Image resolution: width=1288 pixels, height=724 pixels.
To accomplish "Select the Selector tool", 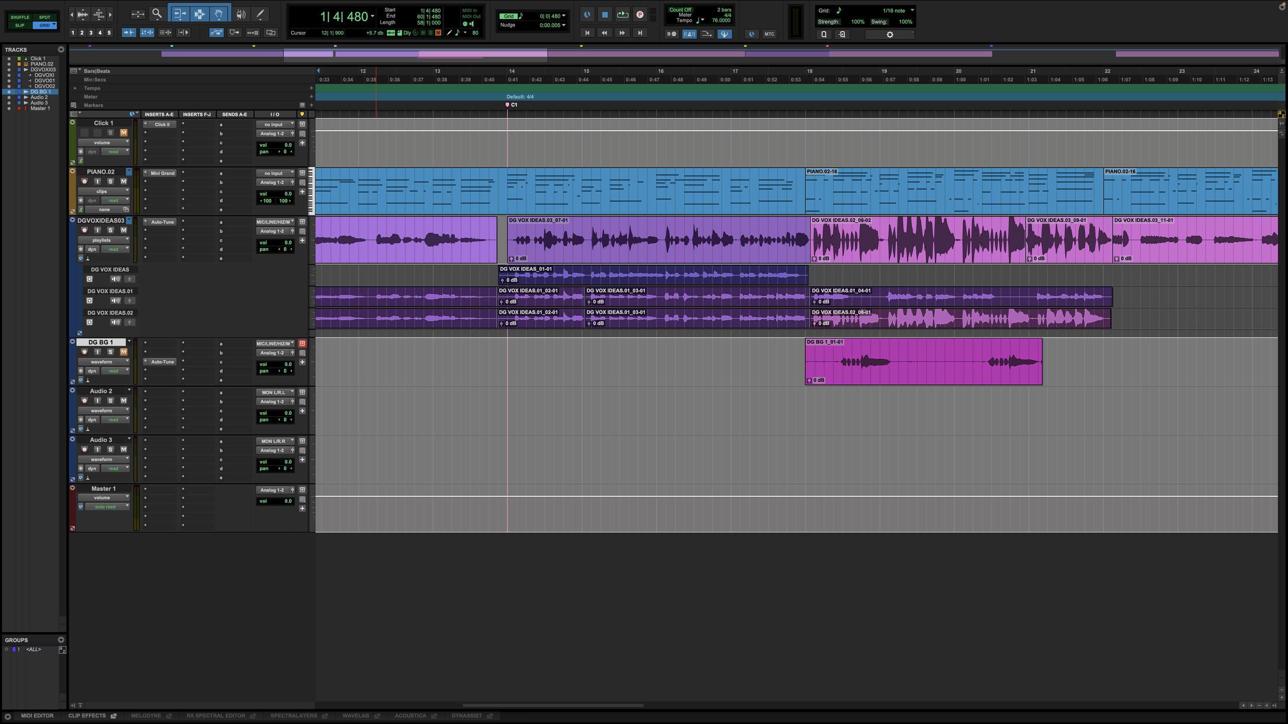I will coord(199,14).
